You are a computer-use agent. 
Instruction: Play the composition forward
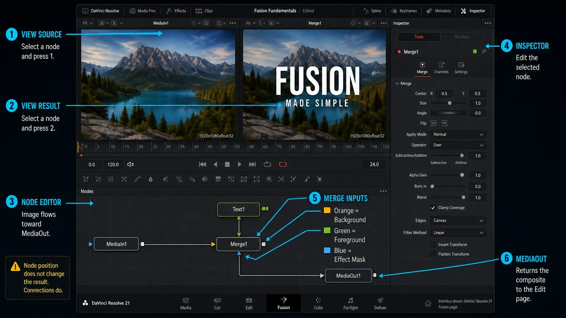point(239,164)
